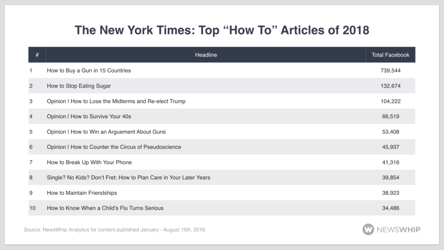Open the article How to Stop Eating Sugar
This screenshot has height=250, width=444.
click(78, 86)
